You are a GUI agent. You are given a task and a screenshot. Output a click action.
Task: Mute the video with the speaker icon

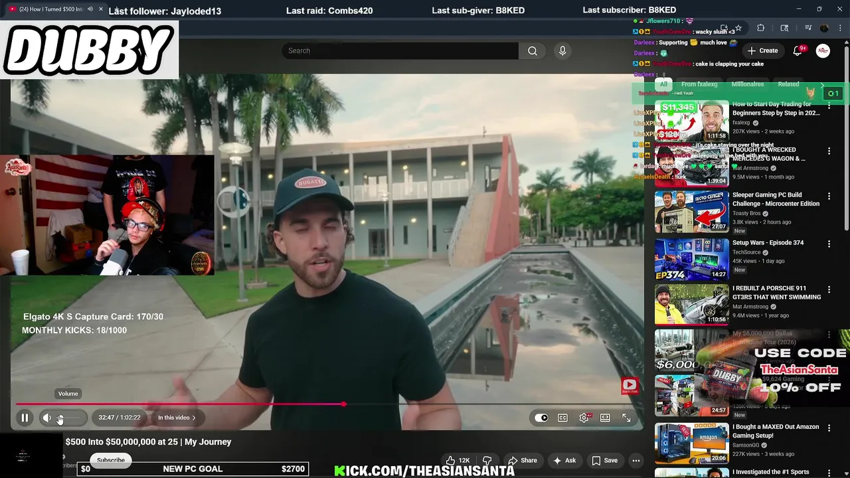46,418
